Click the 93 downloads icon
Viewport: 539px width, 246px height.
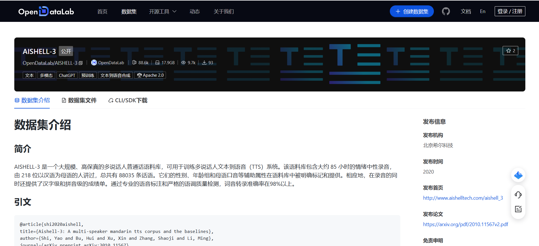(204, 62)
